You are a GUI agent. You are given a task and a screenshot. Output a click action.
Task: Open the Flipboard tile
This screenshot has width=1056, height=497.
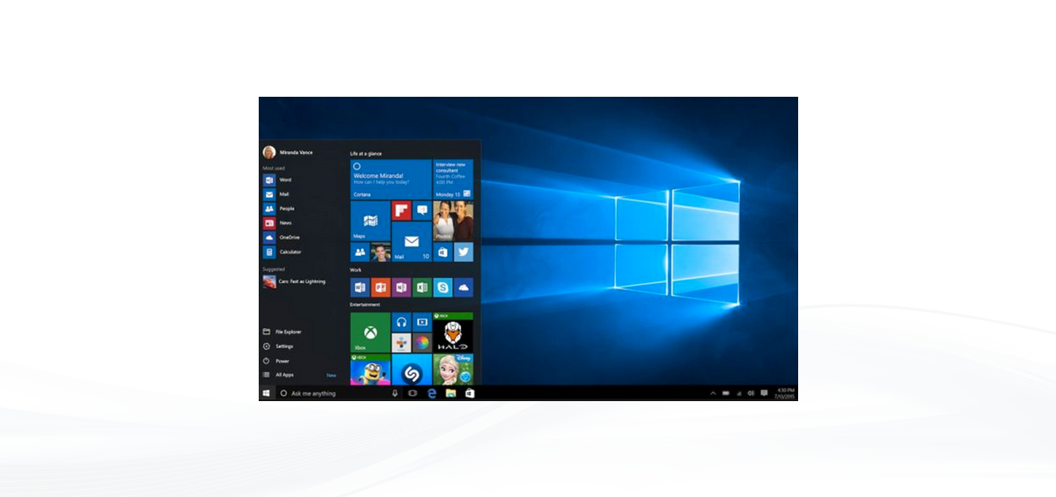click(x=401, y=211)
